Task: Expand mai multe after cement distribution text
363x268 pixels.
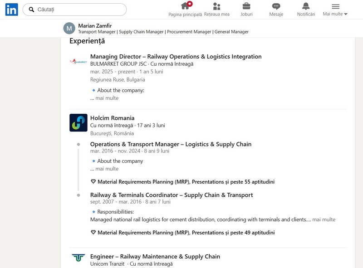Action: click(324, 219)
